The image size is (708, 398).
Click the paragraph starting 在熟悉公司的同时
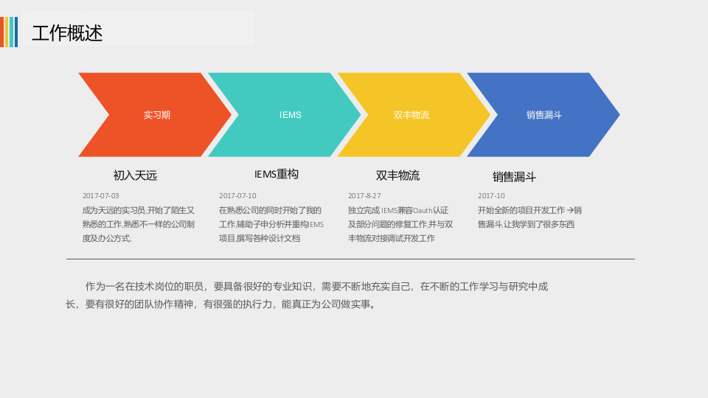tap(271, 224)
